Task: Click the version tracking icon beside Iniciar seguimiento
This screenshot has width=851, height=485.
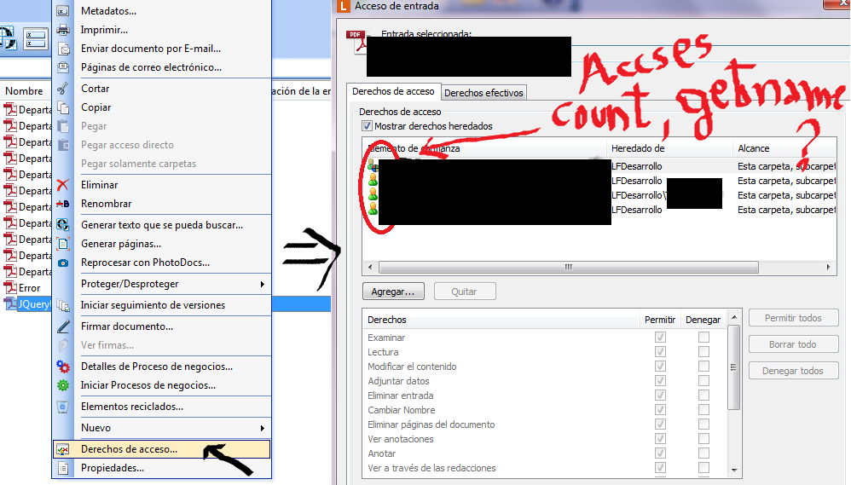Action: pyautogui.click(x=63, y=305)
